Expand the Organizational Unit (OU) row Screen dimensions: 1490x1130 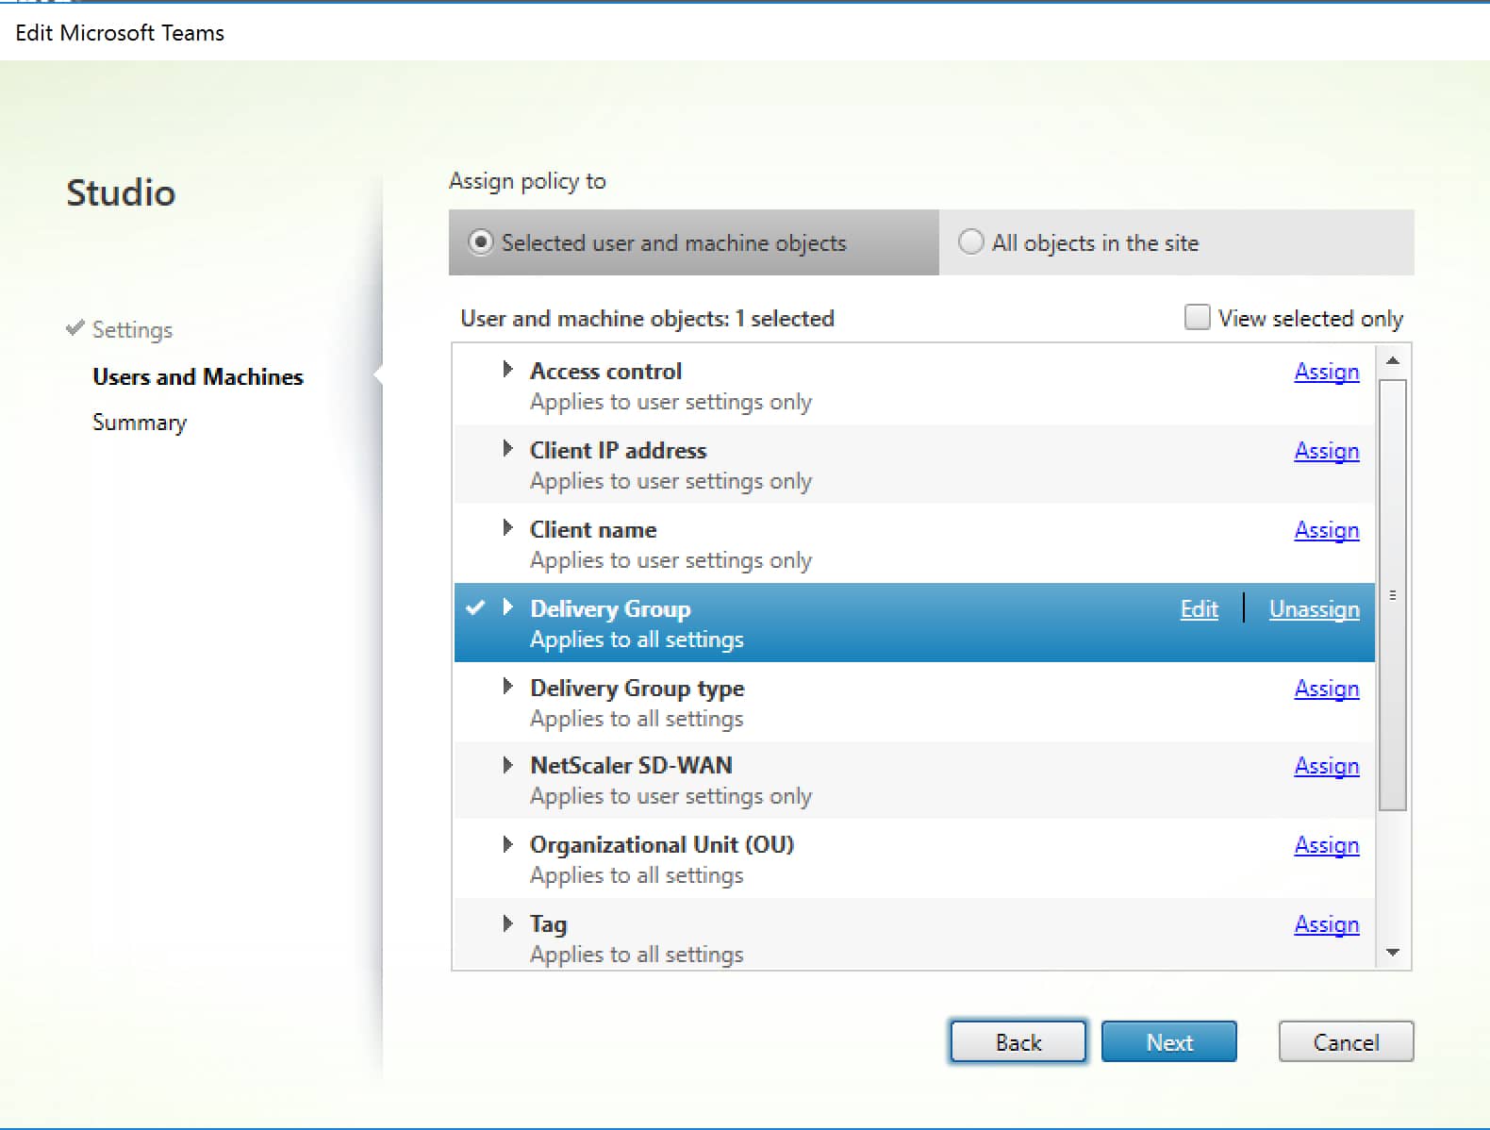[507, 843]
